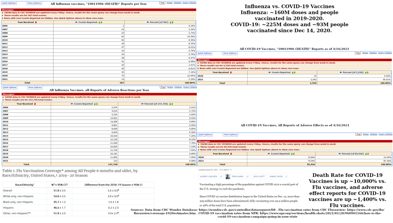Open Quick Options above COVID-19 DEATH reports table

point(205,53)
